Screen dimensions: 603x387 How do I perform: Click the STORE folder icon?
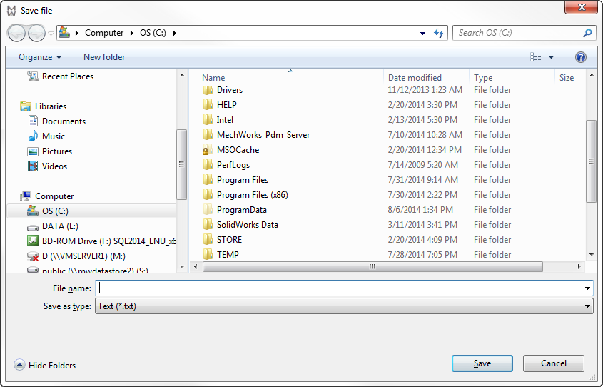[208, 240]
